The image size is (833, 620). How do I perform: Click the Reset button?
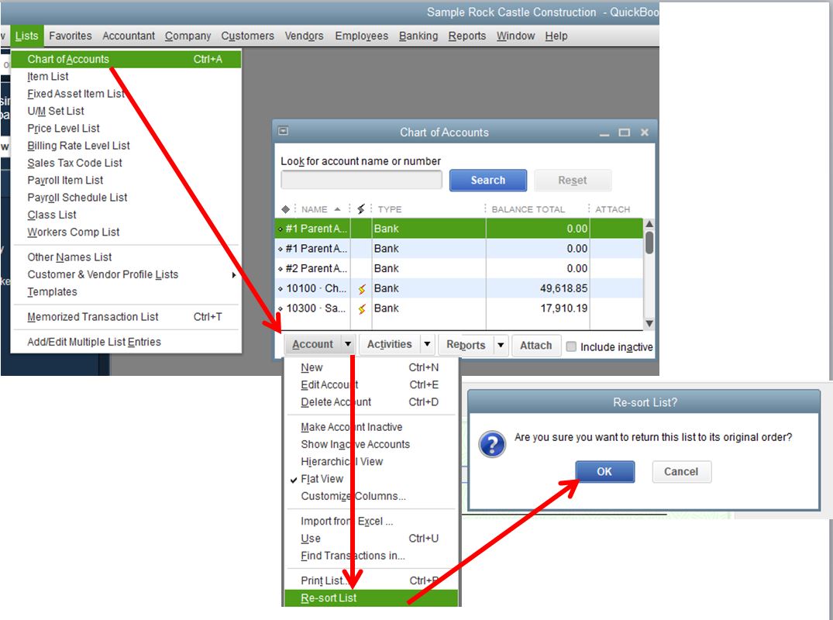(572, 180)
